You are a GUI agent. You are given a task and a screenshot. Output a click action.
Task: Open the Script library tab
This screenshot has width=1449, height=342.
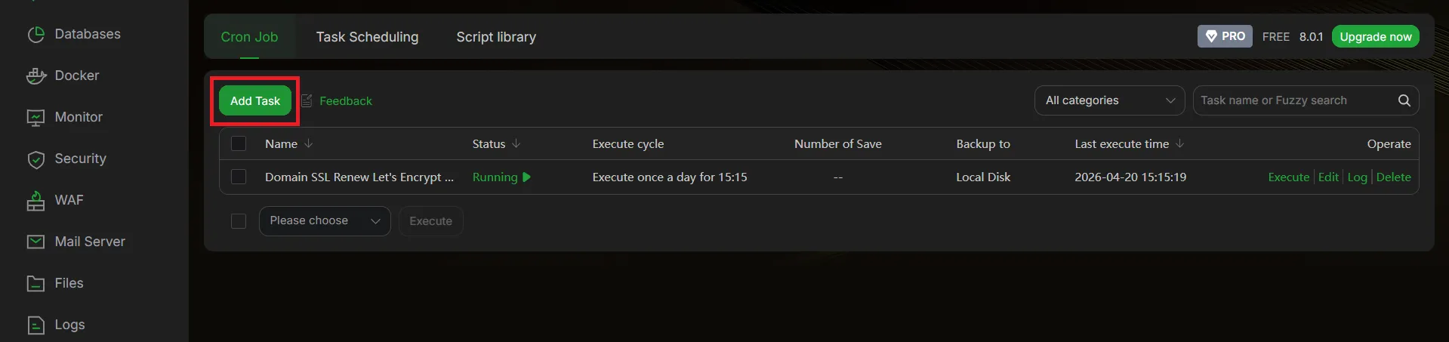point(496,37)
